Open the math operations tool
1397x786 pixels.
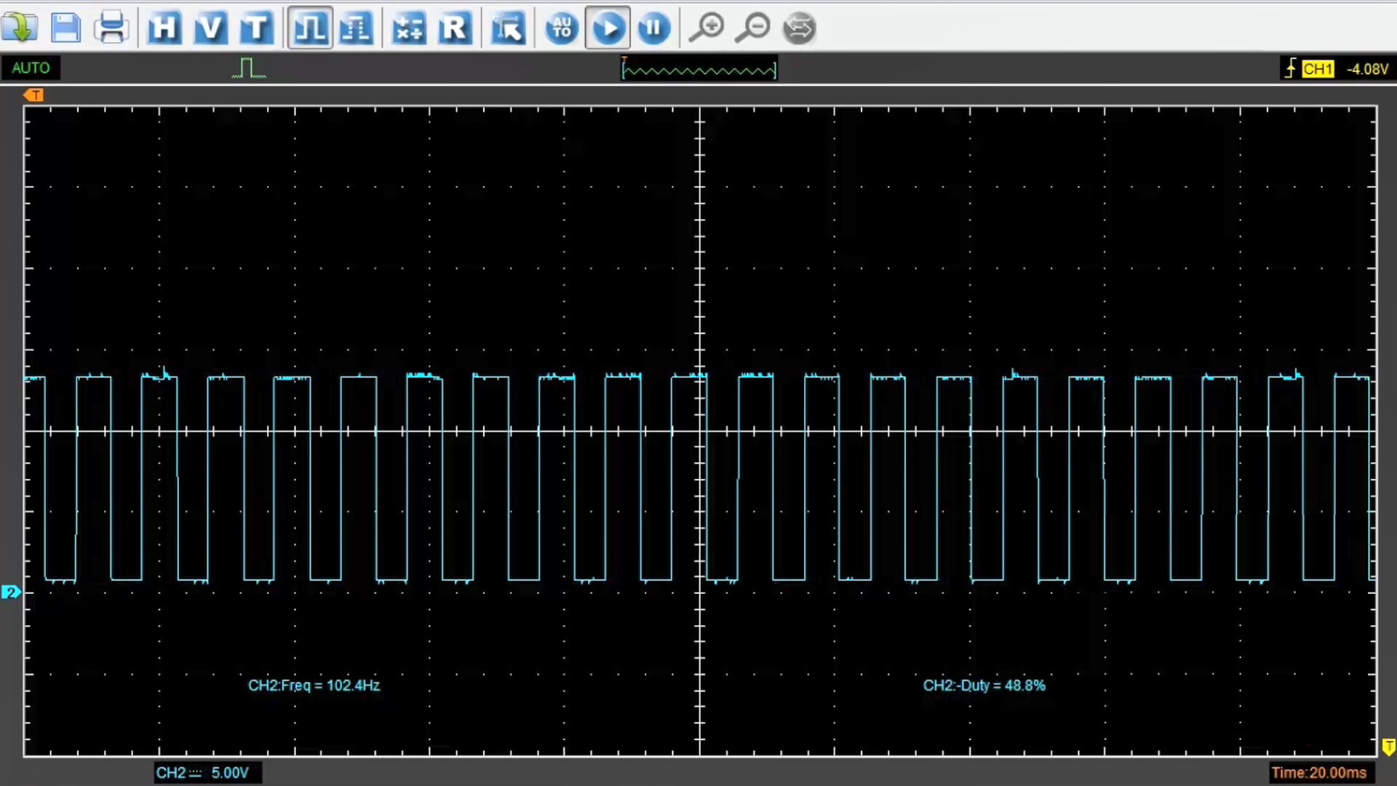(x=408, y=28)
